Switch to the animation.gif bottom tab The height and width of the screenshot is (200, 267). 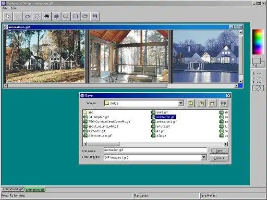(35, 190)
